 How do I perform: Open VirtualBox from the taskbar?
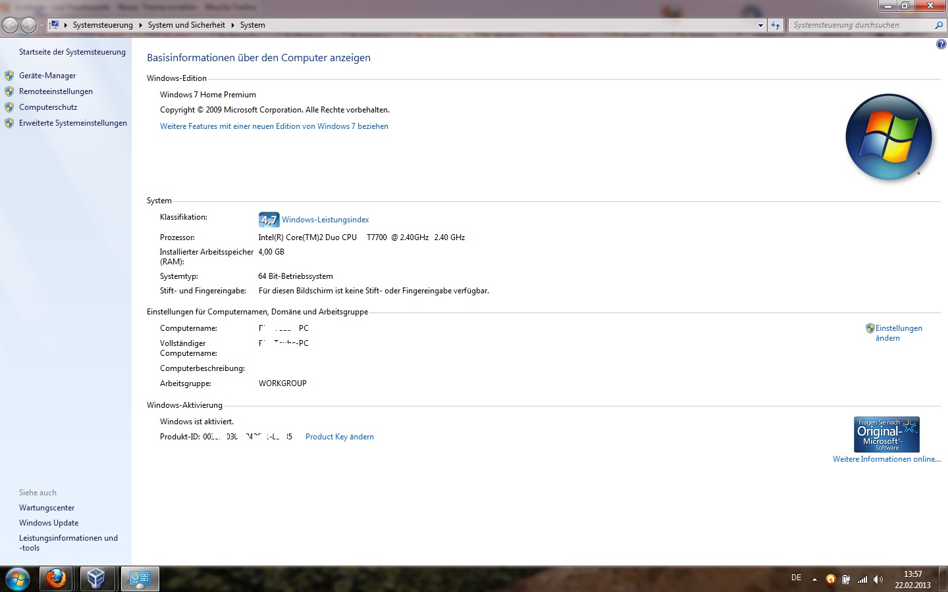tap(97, 579)
